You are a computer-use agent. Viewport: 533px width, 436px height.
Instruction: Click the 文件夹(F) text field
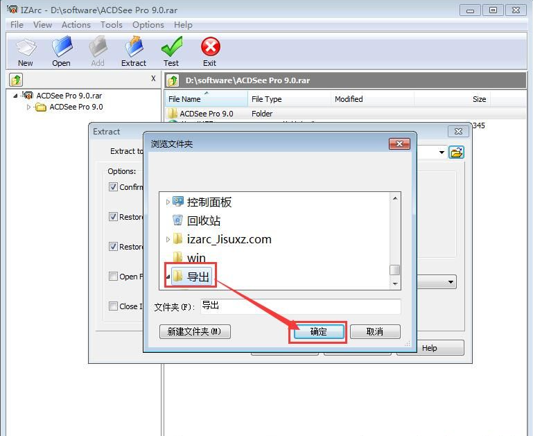[x=301, y=306]
